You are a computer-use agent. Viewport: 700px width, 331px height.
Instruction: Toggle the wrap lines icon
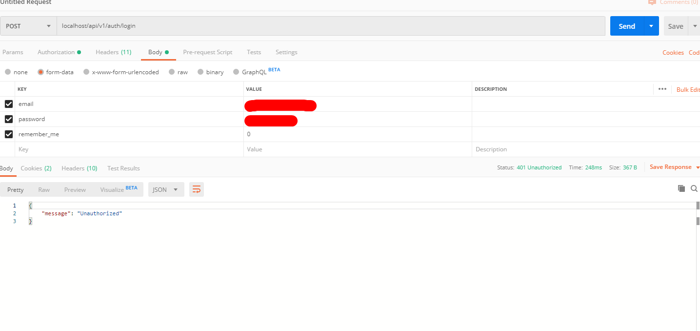pyautogui.click(x=197, y=190)
